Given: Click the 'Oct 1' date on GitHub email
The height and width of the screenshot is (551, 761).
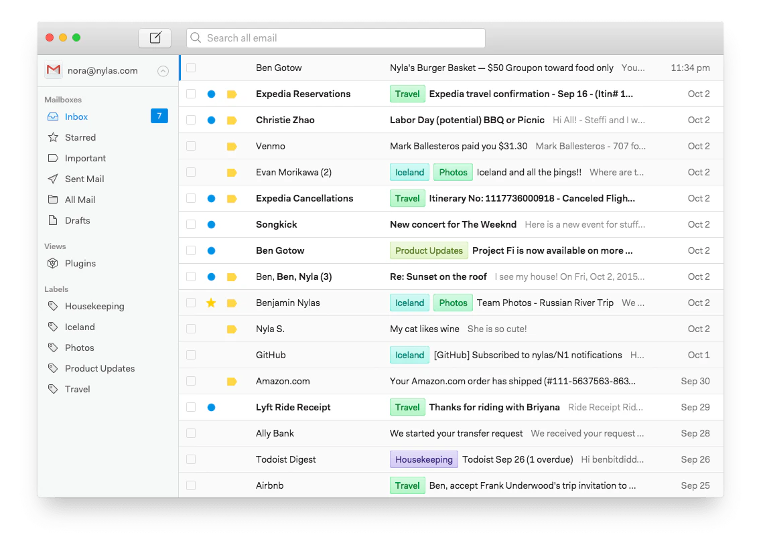Looking at the screenshot, I should point(699,355).
